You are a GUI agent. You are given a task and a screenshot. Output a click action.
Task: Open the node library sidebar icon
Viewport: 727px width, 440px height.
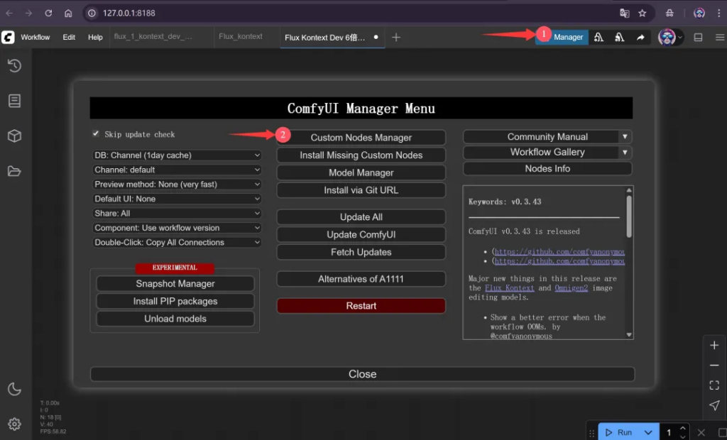tap(14, 101)
